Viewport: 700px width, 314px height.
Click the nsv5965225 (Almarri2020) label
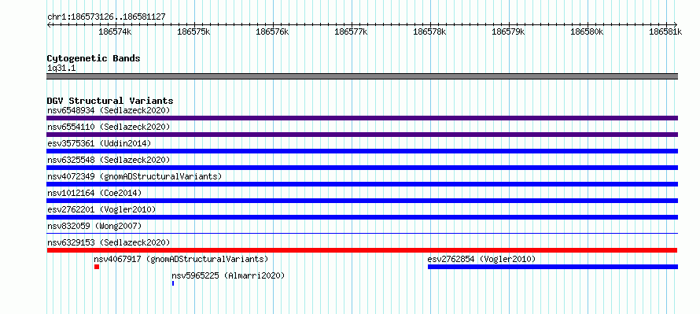click(228, 275)
